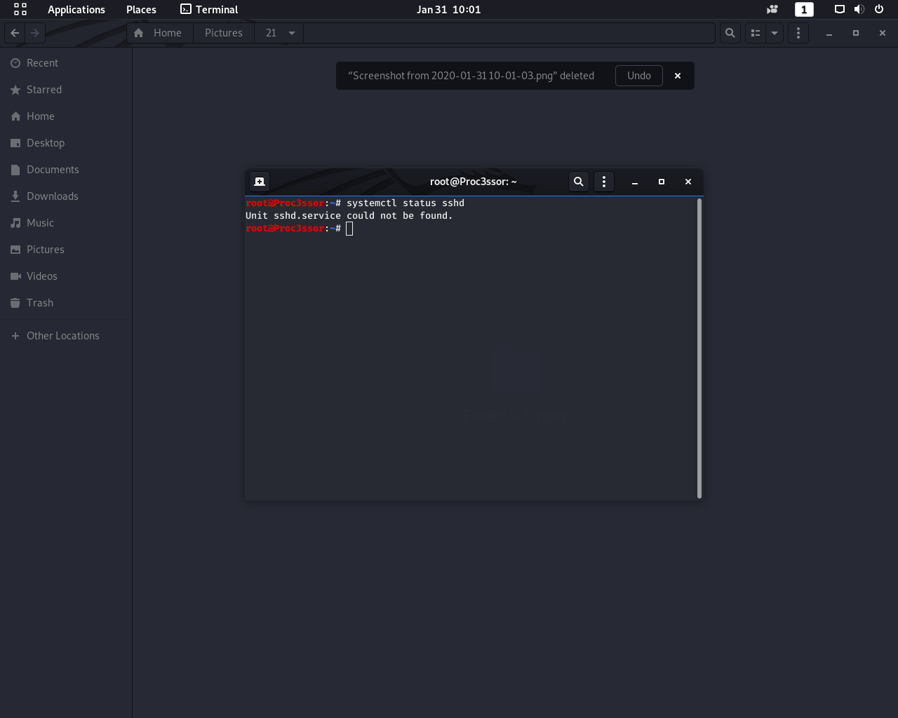Open Videos in sidebar
898x718 pixels.
[66, 276]
